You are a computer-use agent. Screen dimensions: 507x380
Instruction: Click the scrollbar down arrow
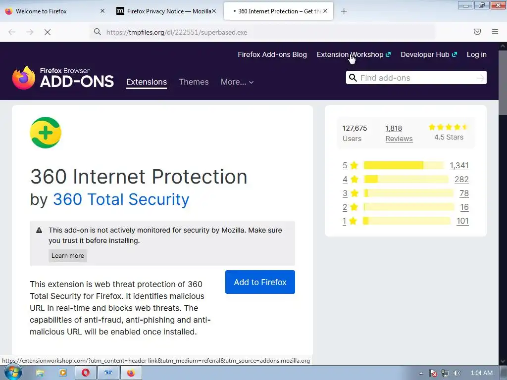point(502,362)
